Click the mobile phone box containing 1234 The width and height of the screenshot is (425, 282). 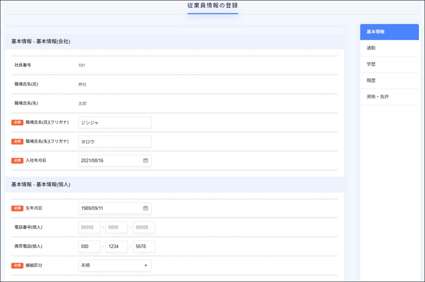click(x=116, y=246)
